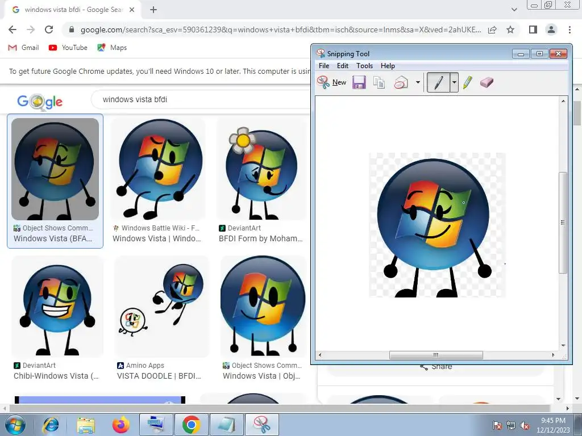The width and height of the screenshot is (582, 436).
Task: Open a new Chrome tab
Action: tap(153, 10)
